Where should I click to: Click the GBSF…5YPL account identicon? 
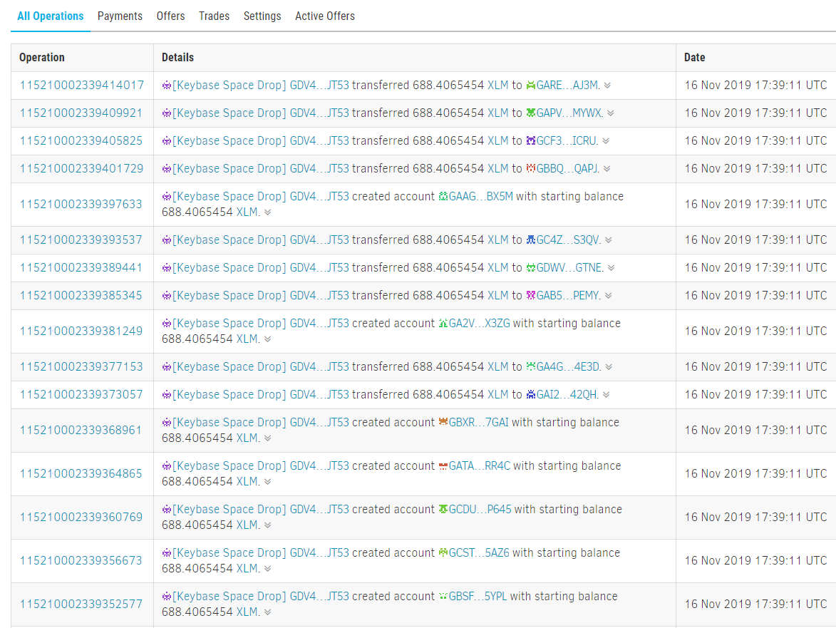pos(443,596)
